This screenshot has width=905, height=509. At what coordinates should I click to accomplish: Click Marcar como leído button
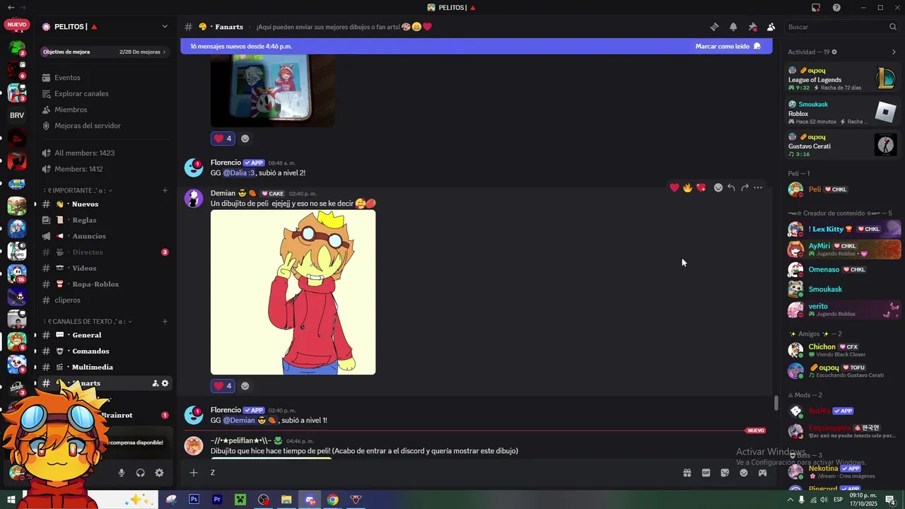click(728, 46)
